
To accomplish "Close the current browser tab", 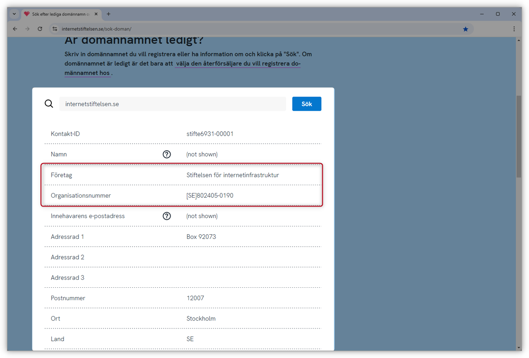I will [x=96, y=14].
